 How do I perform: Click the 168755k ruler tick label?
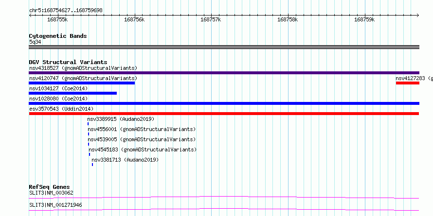pyautogui.click(x=57, y=20)
